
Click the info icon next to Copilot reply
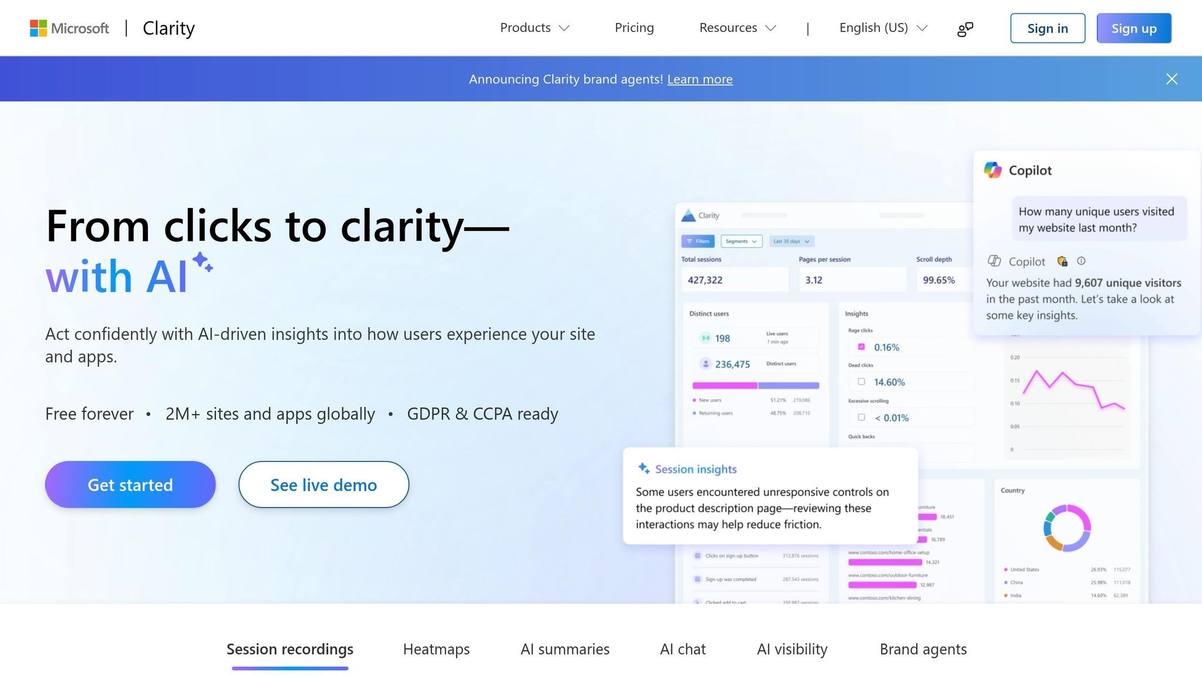tap(1081, 261)
